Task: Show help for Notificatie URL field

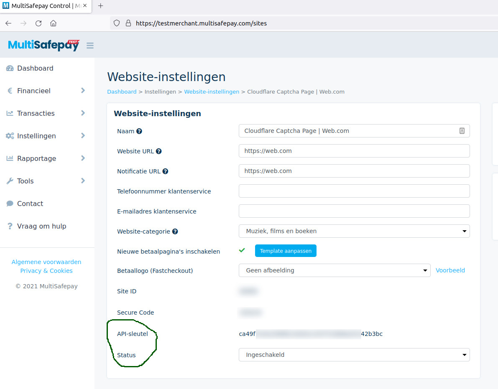Action: click(166, 171)
